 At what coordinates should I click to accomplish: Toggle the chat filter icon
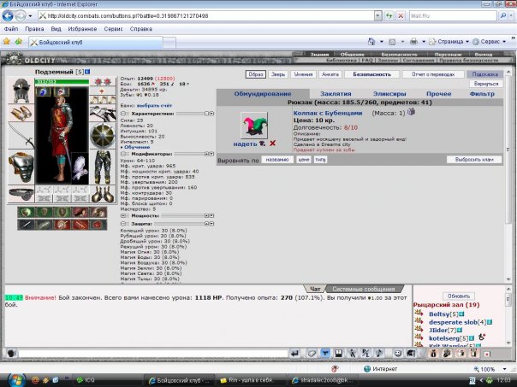[x=324, y=353]
